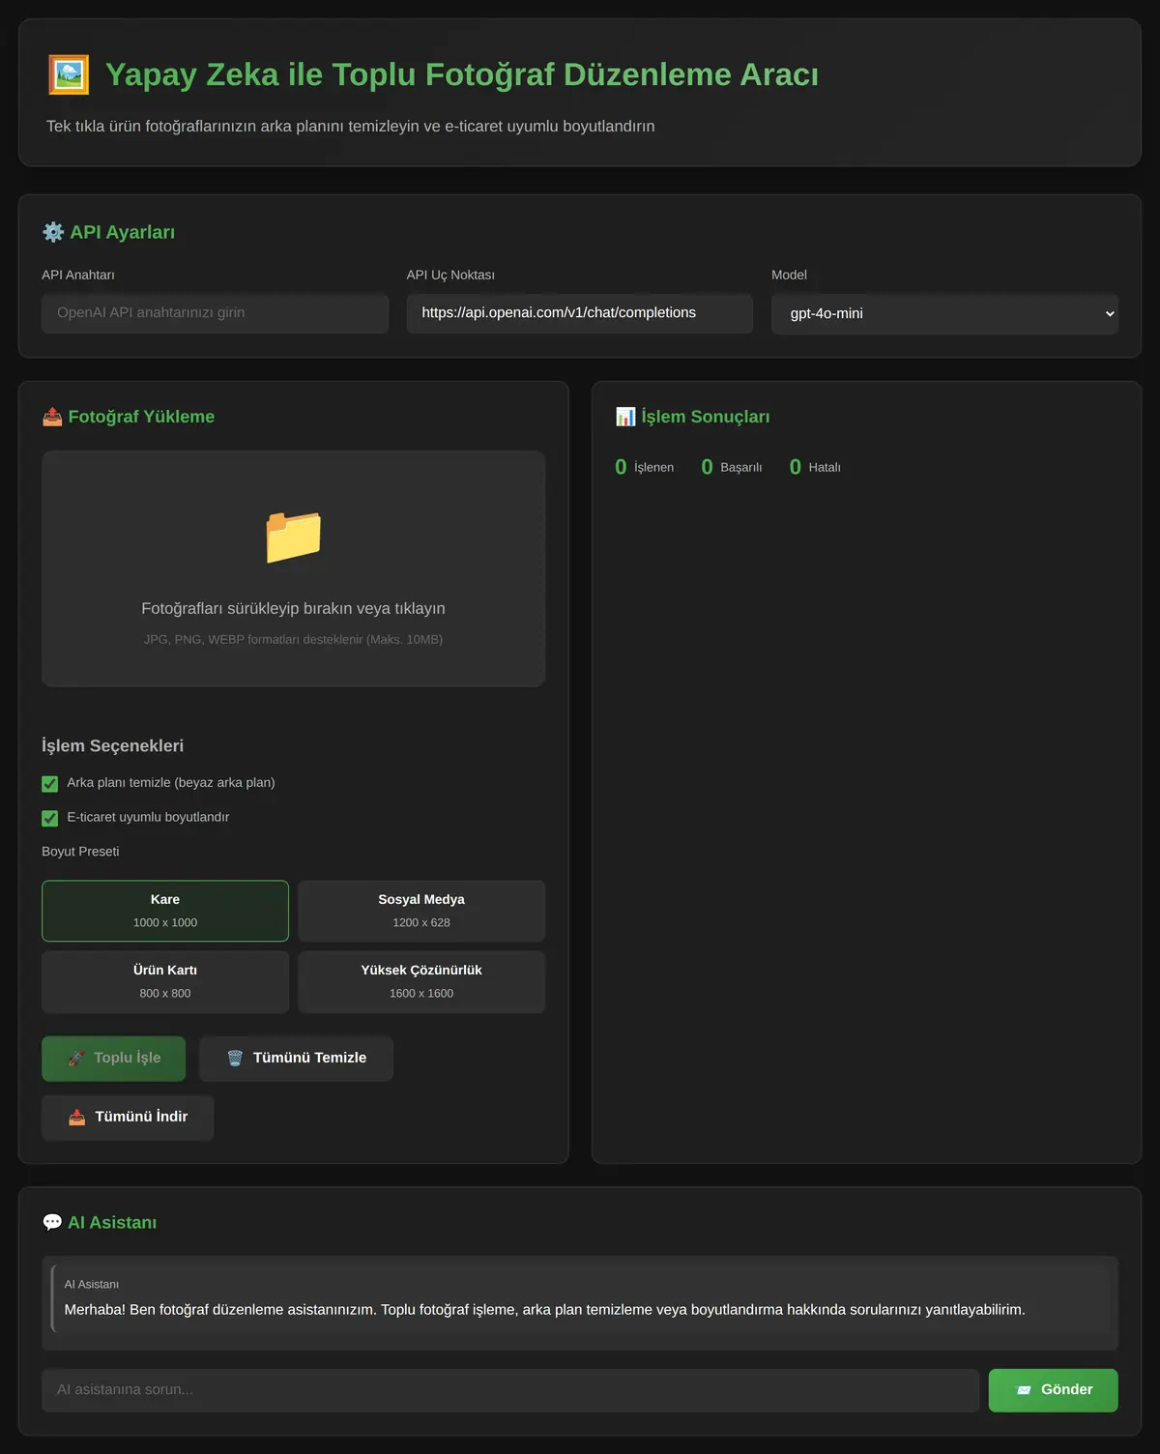Click the bar chart icon beside İşlem Sonuçları
The image size is (1160, 1454).
625,417
